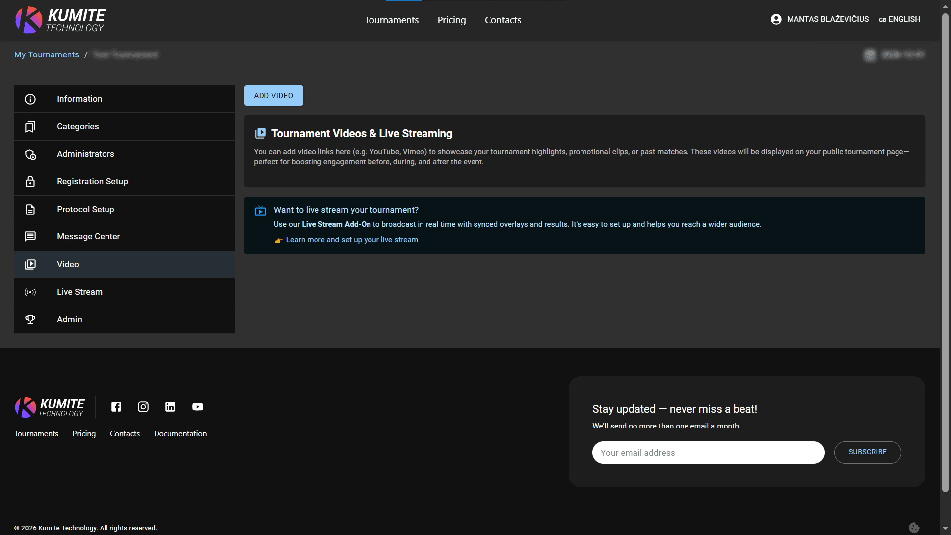The height and width of the screenshot is (535, 951).
Task: Open Admin via the trophy icon
Action: [30, 319]
